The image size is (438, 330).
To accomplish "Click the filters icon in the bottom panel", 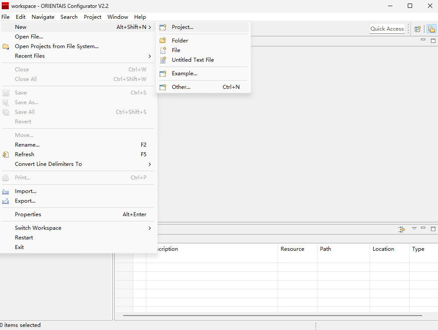I will coord(401,229).
